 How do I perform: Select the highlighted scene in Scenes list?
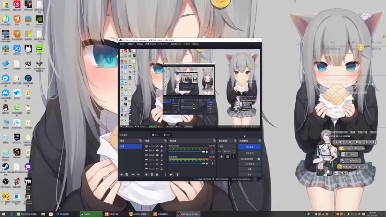coord(130,146)
